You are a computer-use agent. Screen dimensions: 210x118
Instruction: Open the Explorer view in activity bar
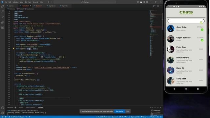3,7
